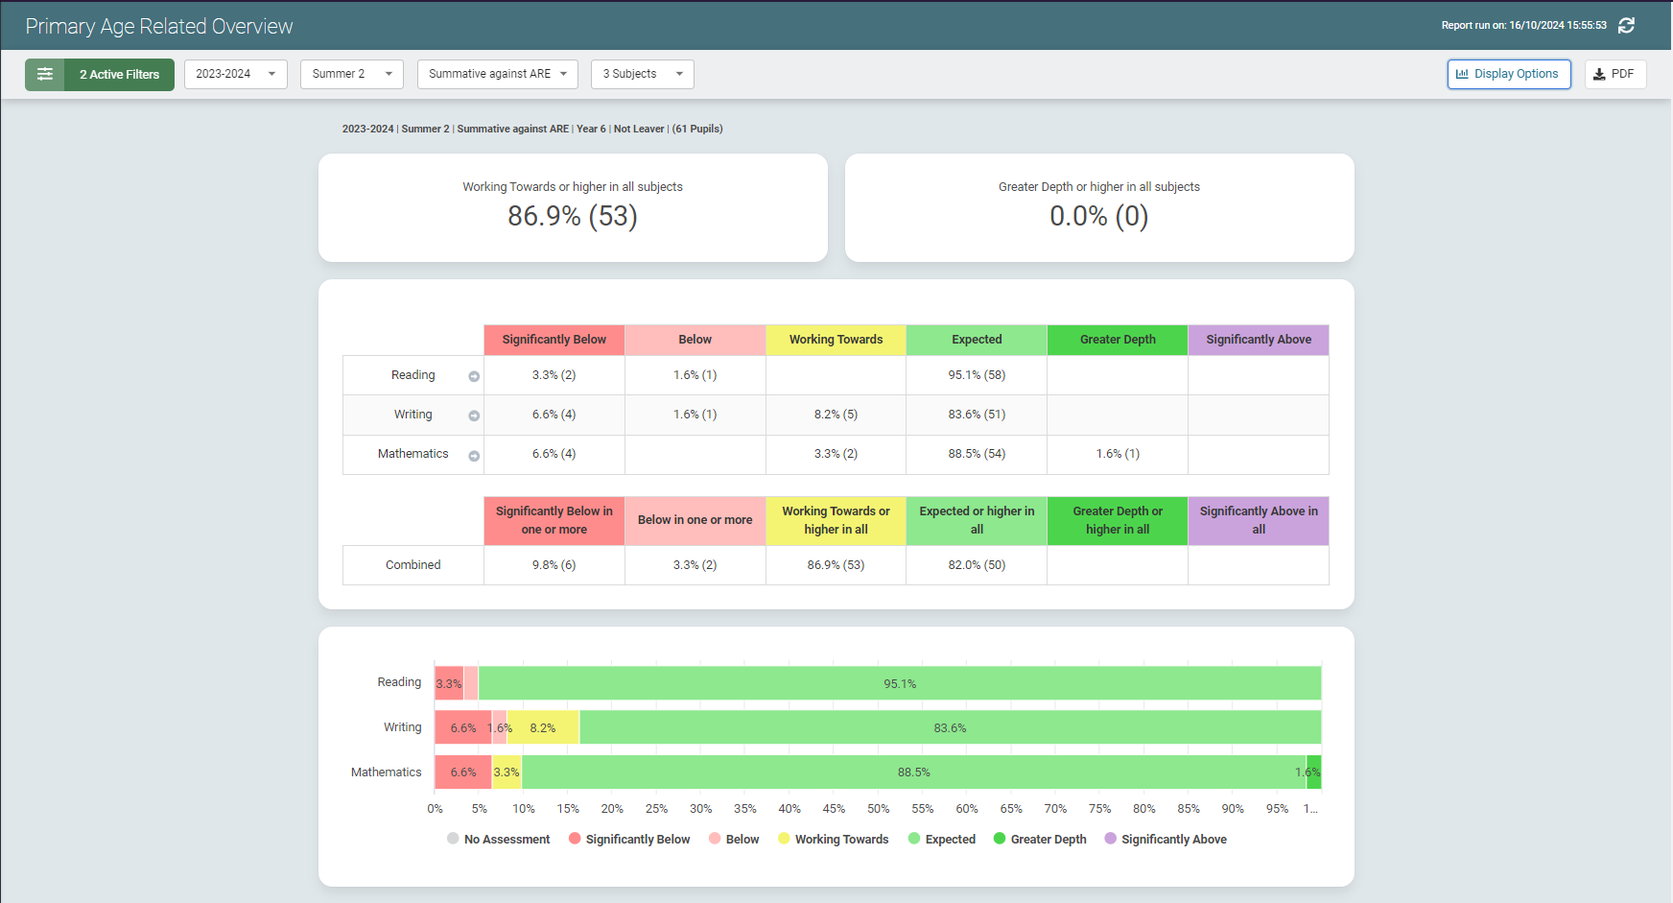Click the refresh report icon

(1626, 26)
